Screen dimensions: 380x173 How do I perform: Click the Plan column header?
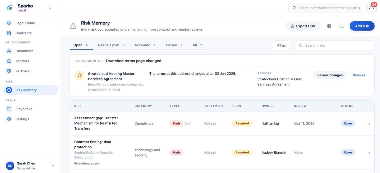pos(237,106)
